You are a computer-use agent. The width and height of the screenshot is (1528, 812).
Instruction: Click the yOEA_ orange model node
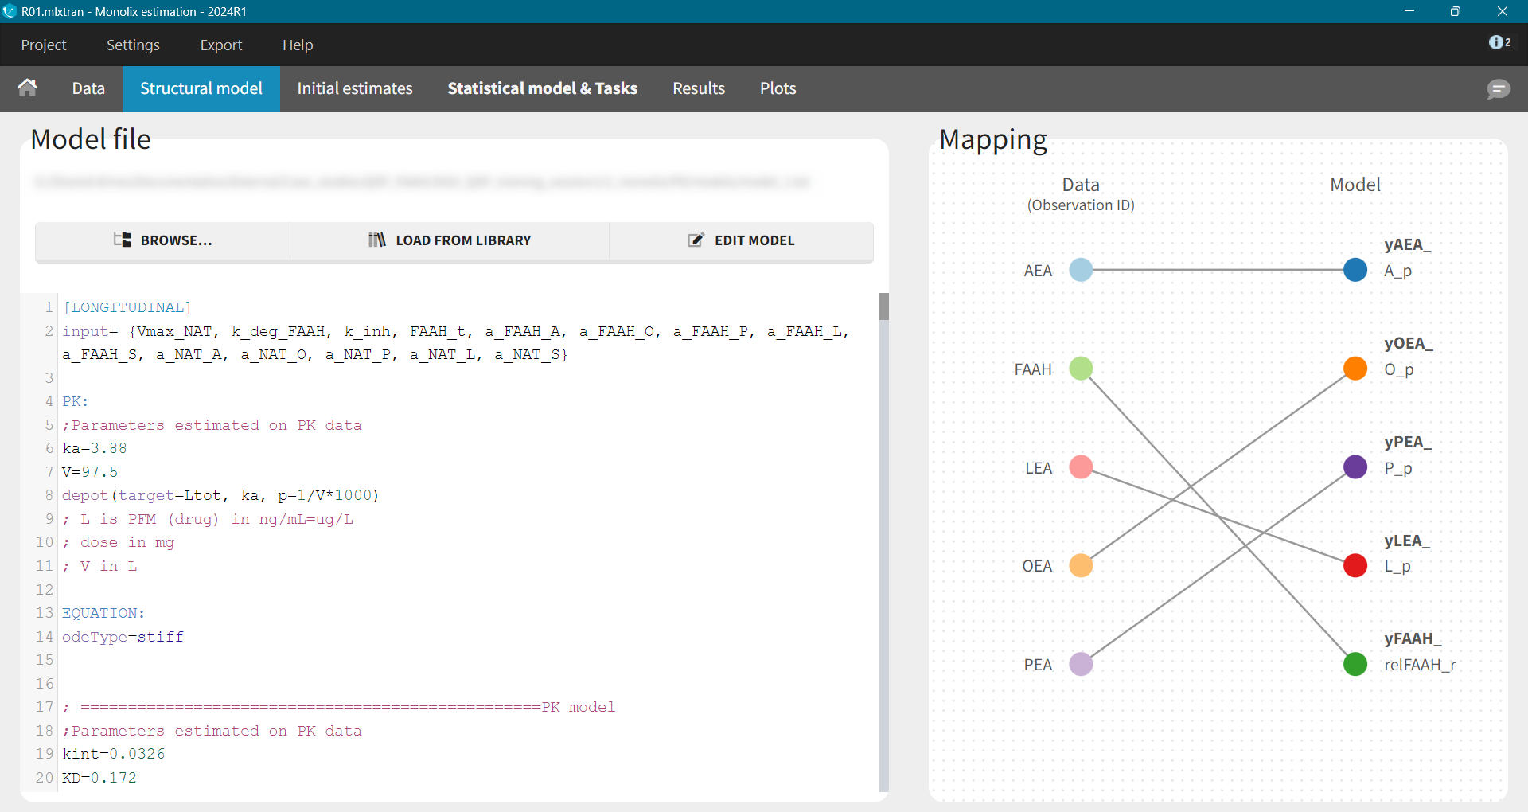[x=1355, y=369]
